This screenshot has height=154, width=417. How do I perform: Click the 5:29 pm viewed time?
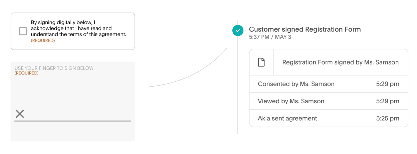pos(387,101)
